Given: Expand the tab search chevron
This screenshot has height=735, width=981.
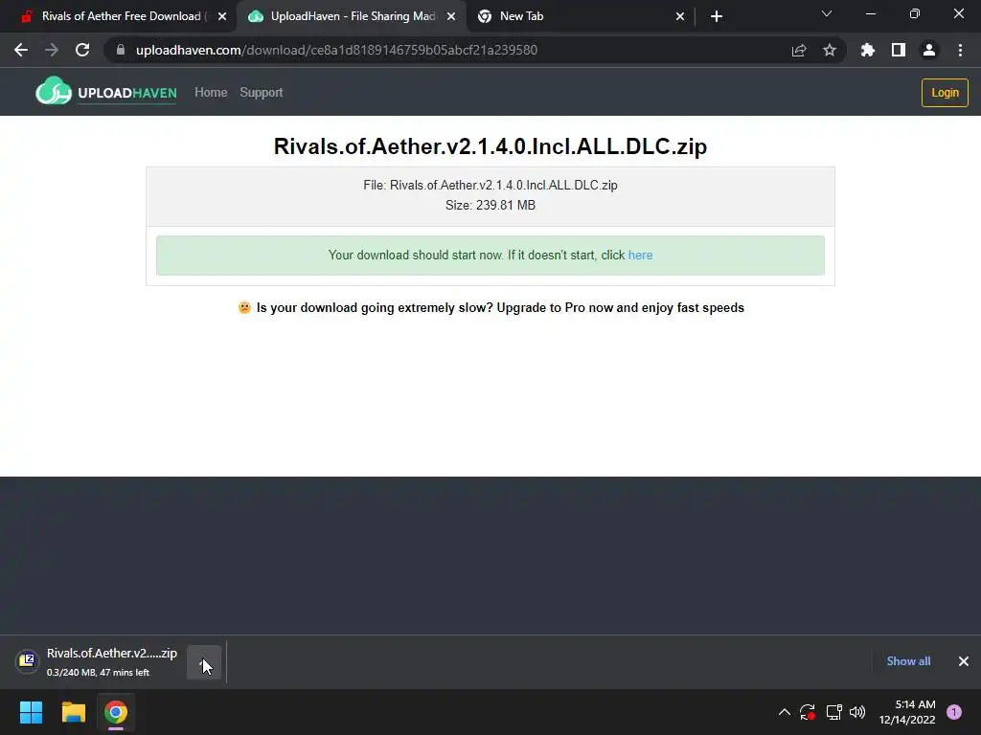Looking at the screenshot, I should pyautogui.click(x=827, y=13).
